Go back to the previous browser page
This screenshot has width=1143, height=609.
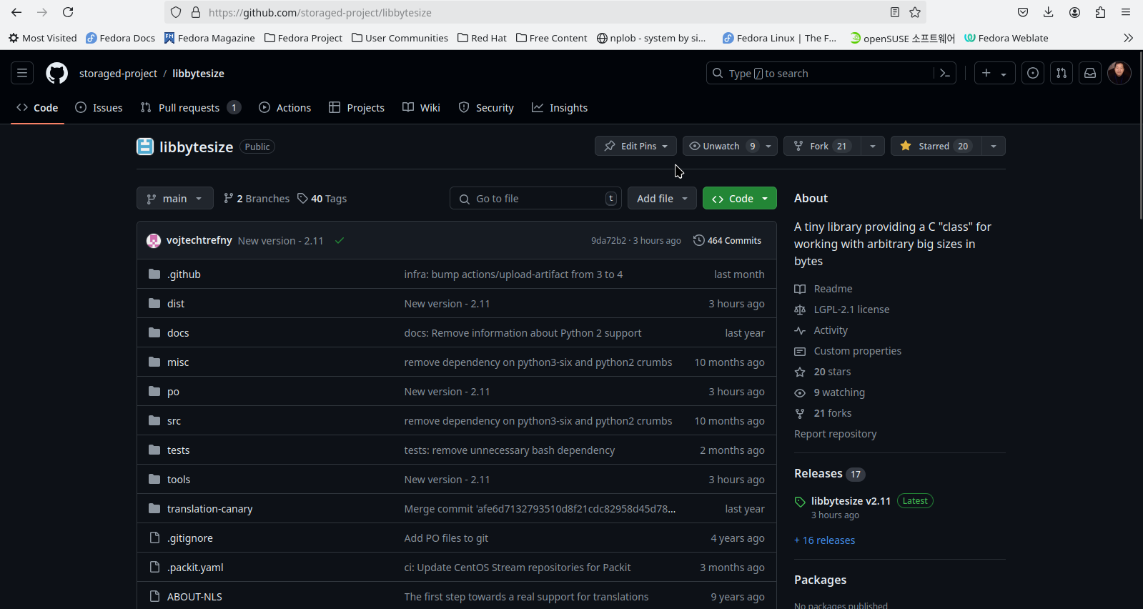[16, 12]
